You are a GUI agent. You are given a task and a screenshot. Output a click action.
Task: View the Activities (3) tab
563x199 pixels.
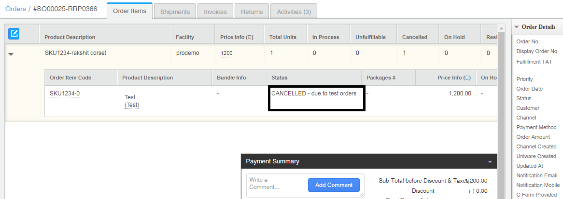click(294, 11)
